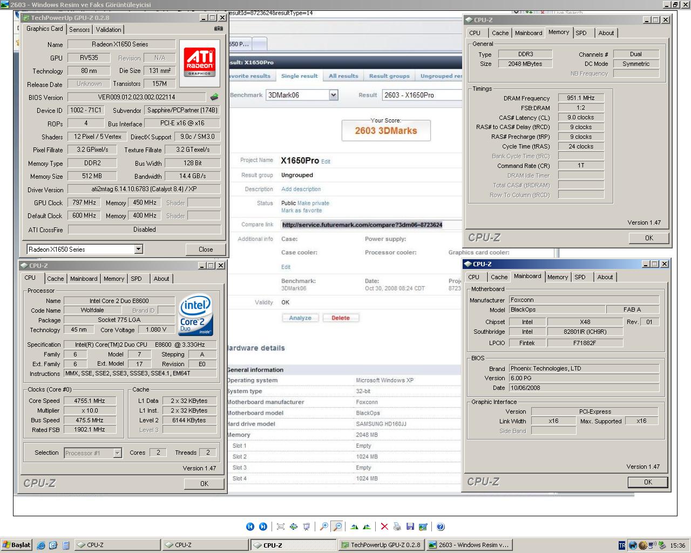This screenshot has width=691, height=553.
Task: Open the Mainboard tab in the upper-right CPU-Z window
Action: point(529,33)
